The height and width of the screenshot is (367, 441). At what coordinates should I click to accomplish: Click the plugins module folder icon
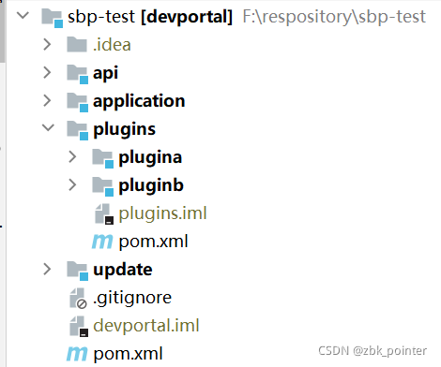point(78,130)
